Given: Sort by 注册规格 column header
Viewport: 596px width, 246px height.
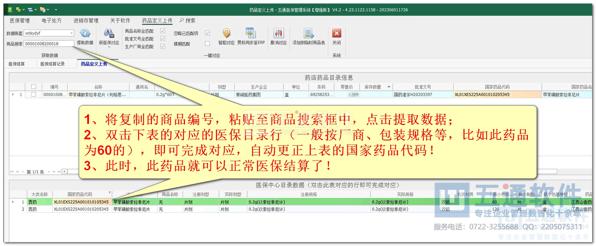Looking at the screenshot, I should pos(309,194).
